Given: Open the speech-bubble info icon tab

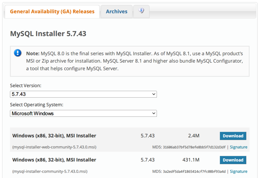Looking at the screenshot, I should tap(141, 11).
